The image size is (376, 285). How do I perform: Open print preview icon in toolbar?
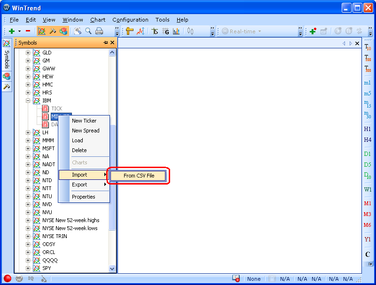78,31
